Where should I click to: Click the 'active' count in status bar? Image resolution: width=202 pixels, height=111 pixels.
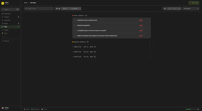(27, 109)
